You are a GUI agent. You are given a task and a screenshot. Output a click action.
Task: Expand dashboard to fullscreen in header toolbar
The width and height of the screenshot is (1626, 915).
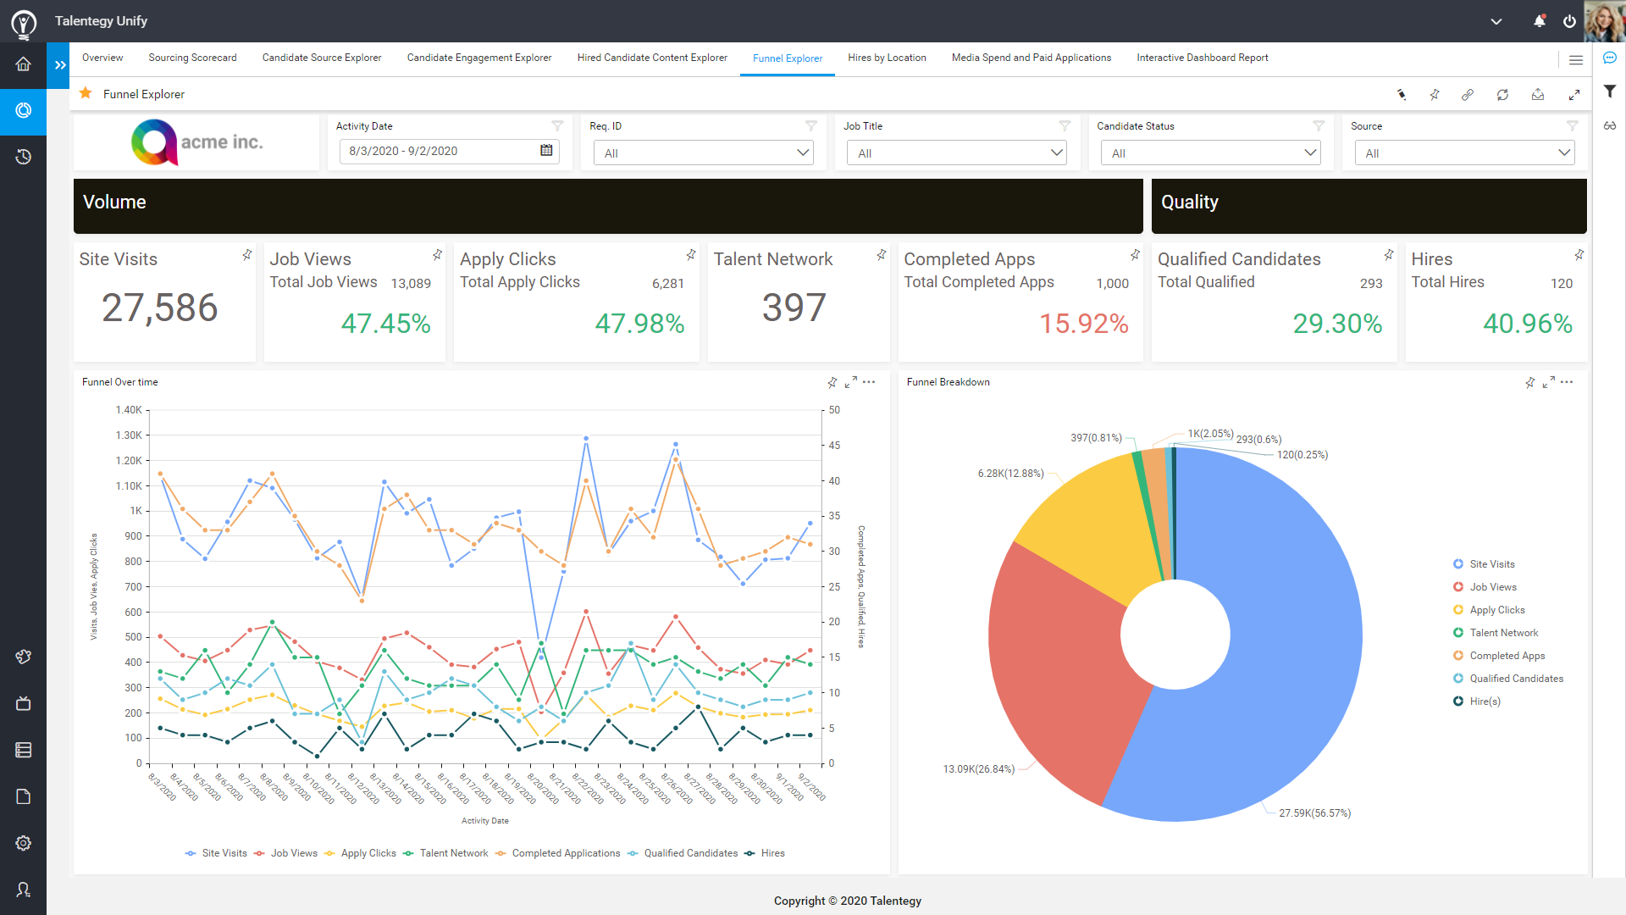(1574, 95)
